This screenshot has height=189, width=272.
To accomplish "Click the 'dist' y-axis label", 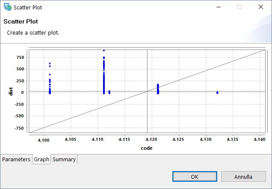I will point(12,91).
